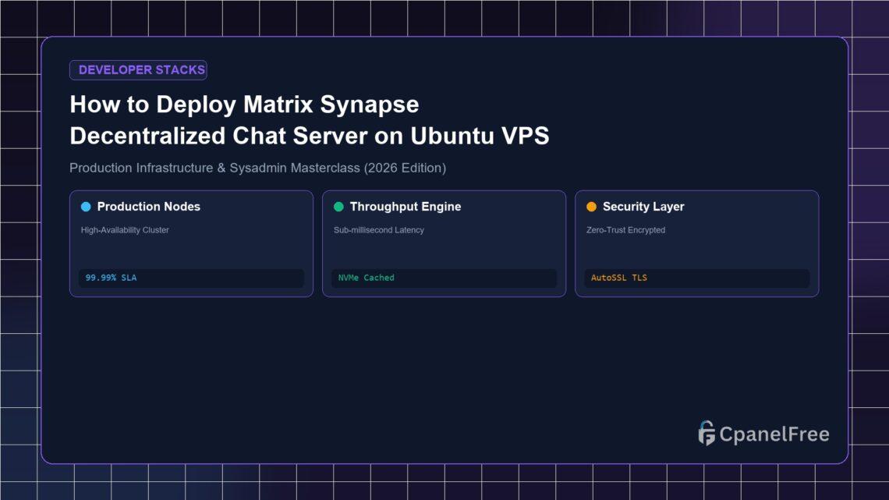889x500 pixels.
Task: Click the "High-Availability Cluster" text
Action: 125,230
